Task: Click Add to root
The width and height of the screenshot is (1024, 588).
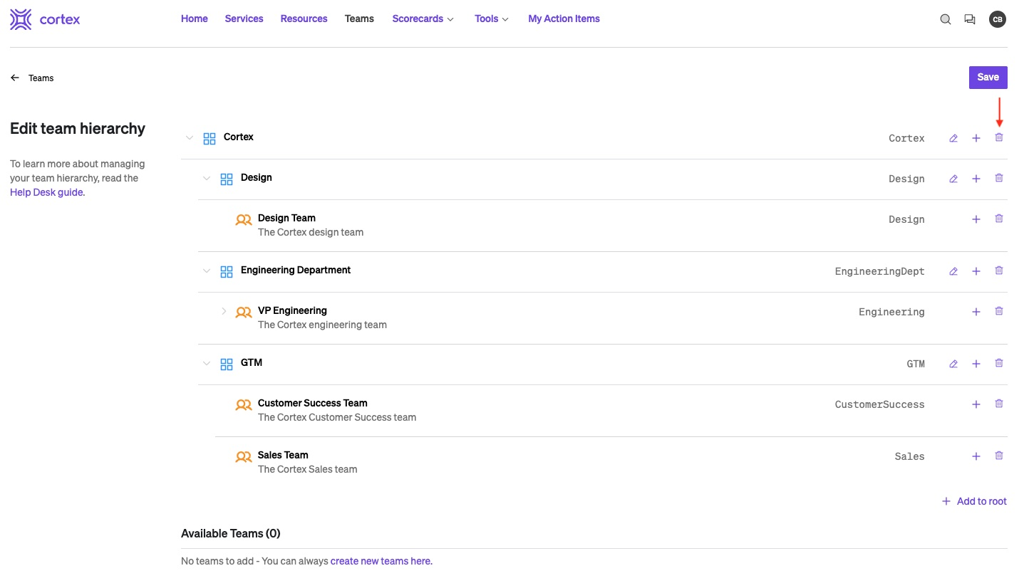Action: point(974,501)
